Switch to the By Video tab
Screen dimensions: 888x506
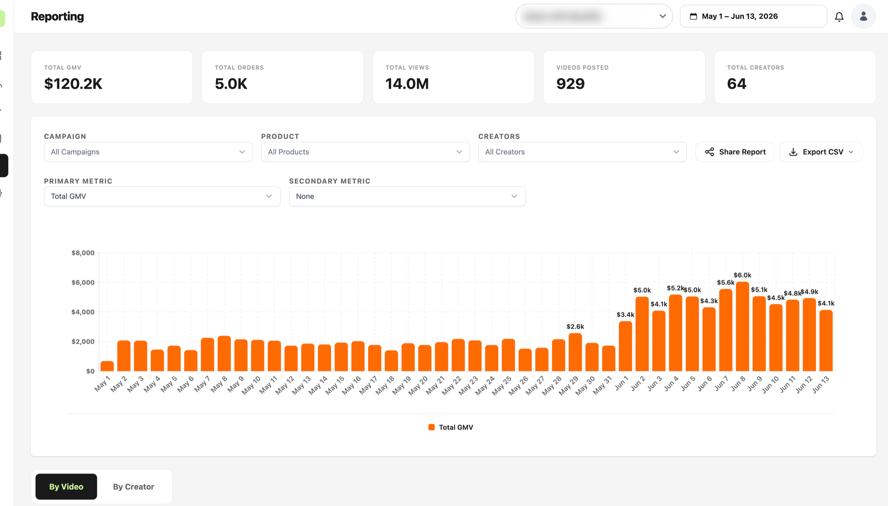pyautogui.click(x=66, y=486)
